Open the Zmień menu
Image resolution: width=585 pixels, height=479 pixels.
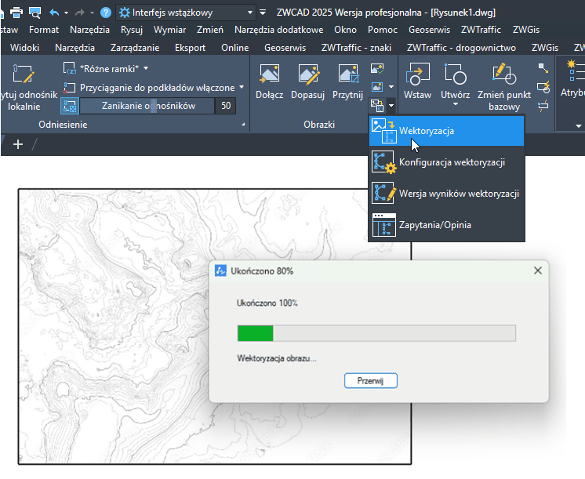pos(210,30)
